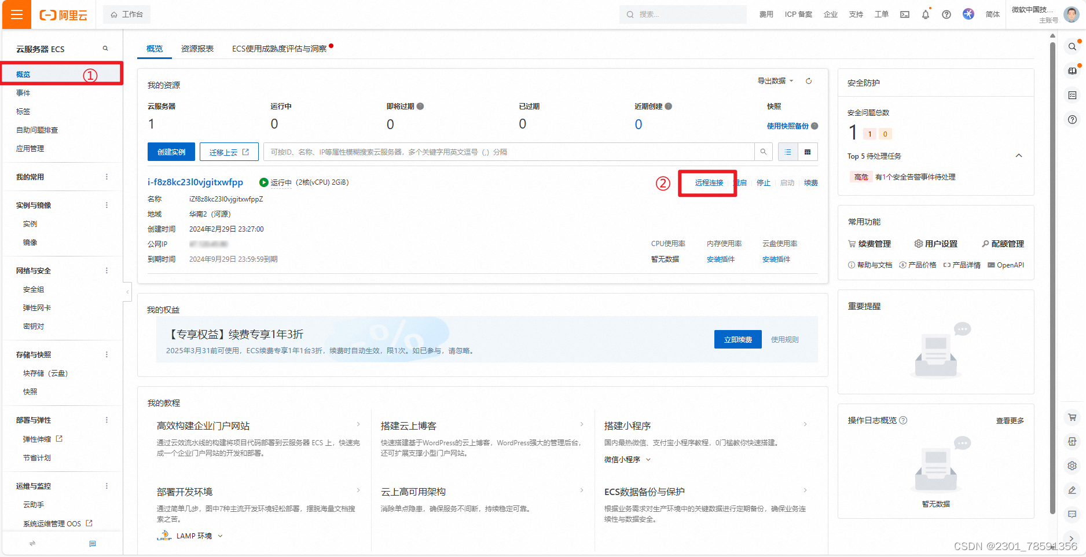
Task: Open 存储与快照 section options menu
Action: point(107,354)
